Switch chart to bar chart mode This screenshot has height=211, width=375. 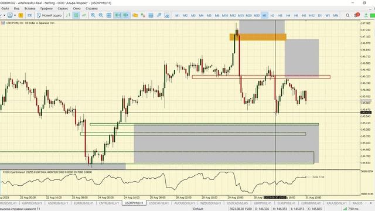(x=68, y=15)
